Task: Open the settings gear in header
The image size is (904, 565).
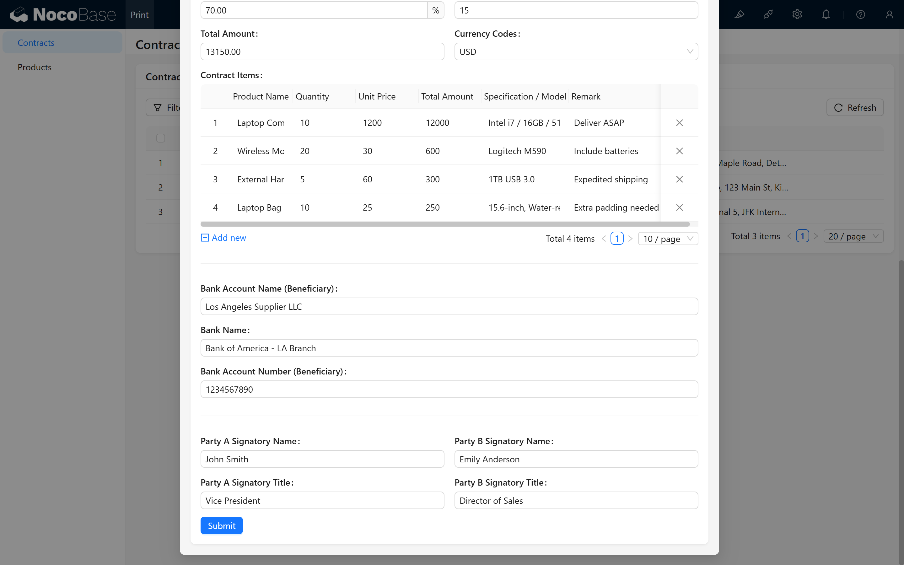Action: click(x=797, y=14)
